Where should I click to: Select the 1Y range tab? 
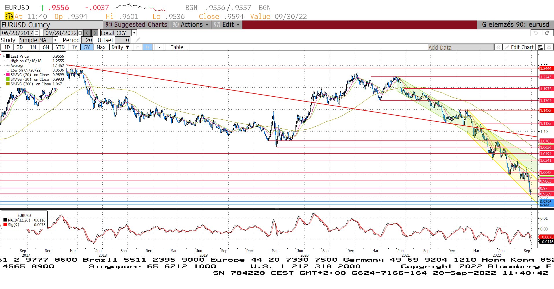(x=74, y=47)
